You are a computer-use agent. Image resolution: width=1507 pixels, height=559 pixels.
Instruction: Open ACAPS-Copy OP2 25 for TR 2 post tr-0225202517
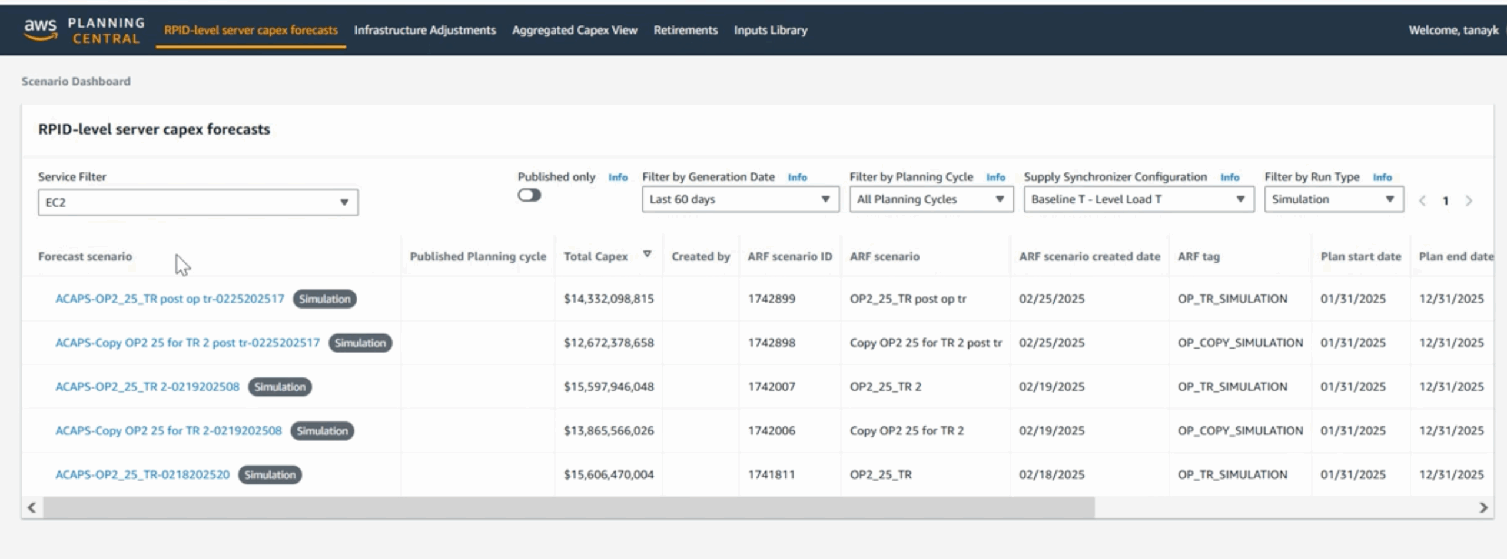(187, 343)
